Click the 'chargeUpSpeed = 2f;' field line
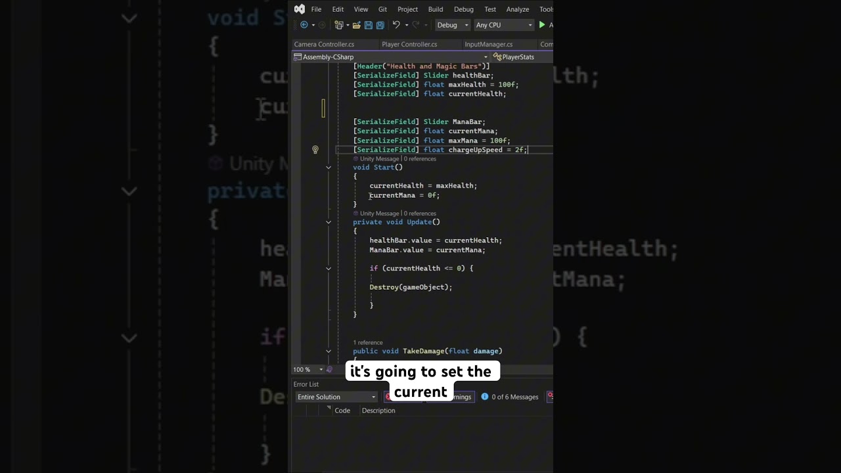Image resolution: width=841 pixels, height=473 pixels. point(440,150)
